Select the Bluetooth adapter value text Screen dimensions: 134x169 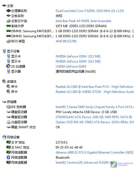coord(63,158)
